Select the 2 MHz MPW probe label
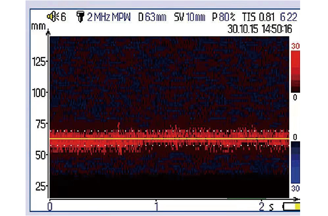This screenshot has height=216, width=328. [x=109, y=18]
